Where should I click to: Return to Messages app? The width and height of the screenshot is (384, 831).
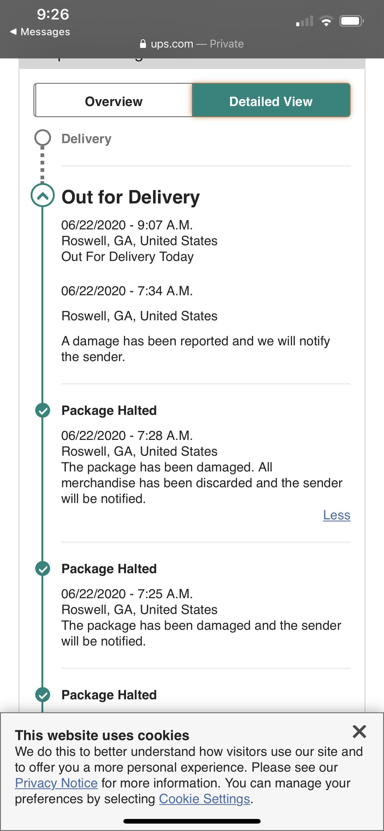point(40,32)
